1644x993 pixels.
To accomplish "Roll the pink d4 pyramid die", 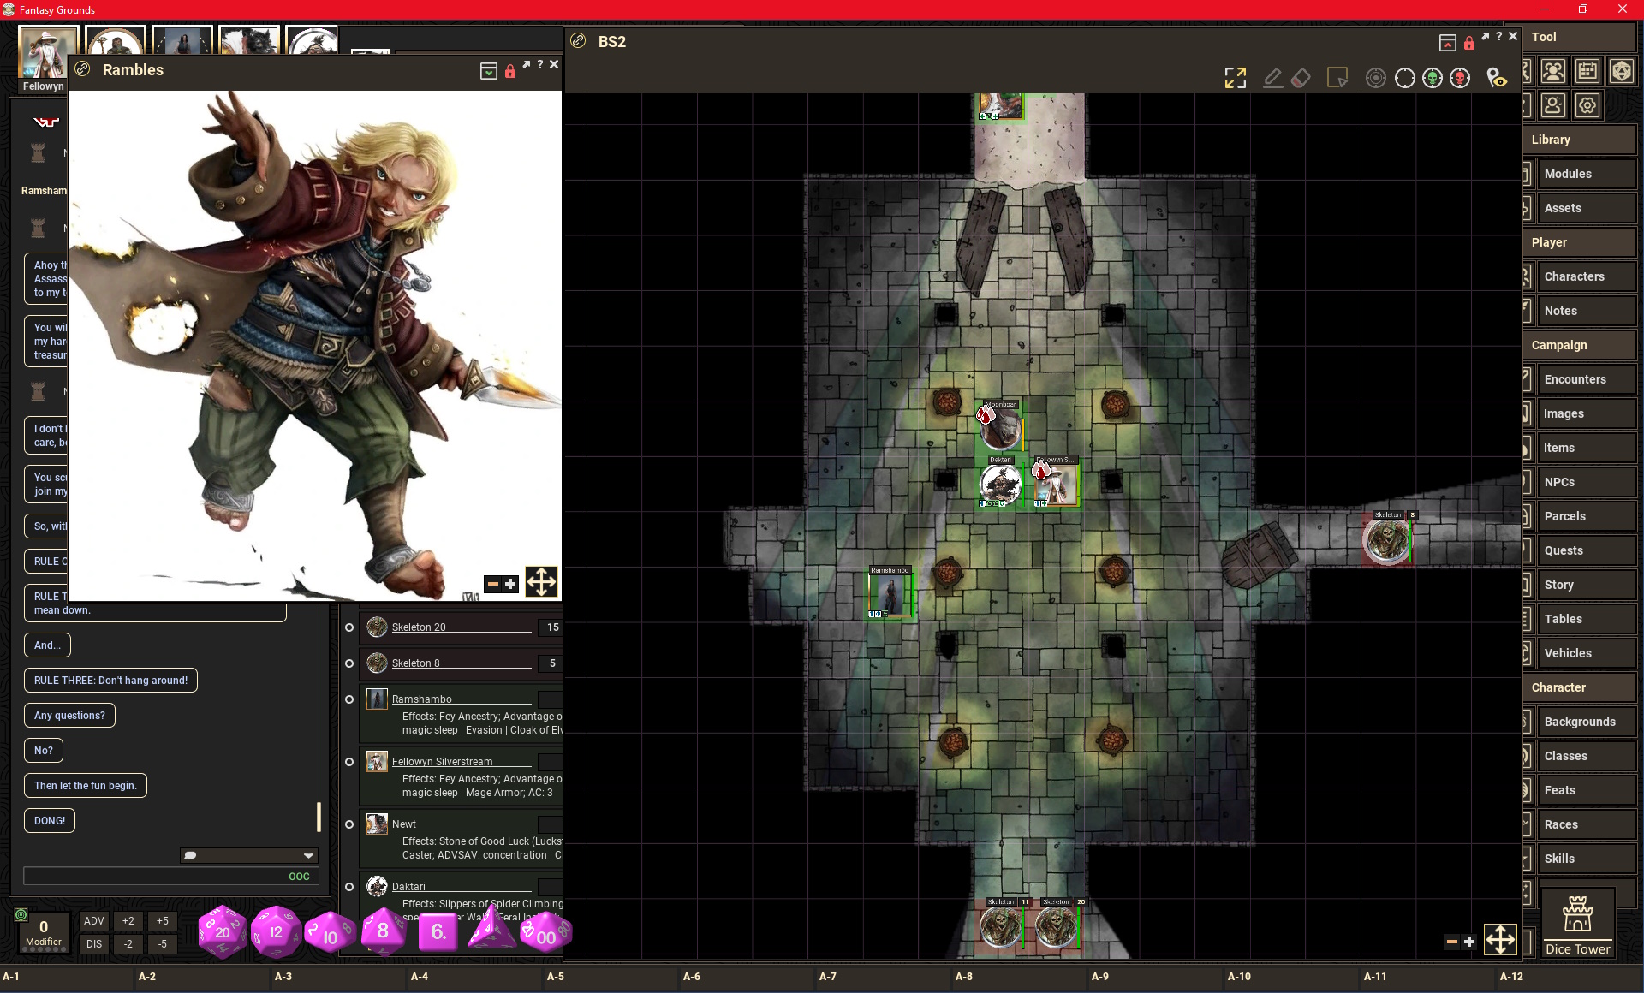I will pos(491,929).
